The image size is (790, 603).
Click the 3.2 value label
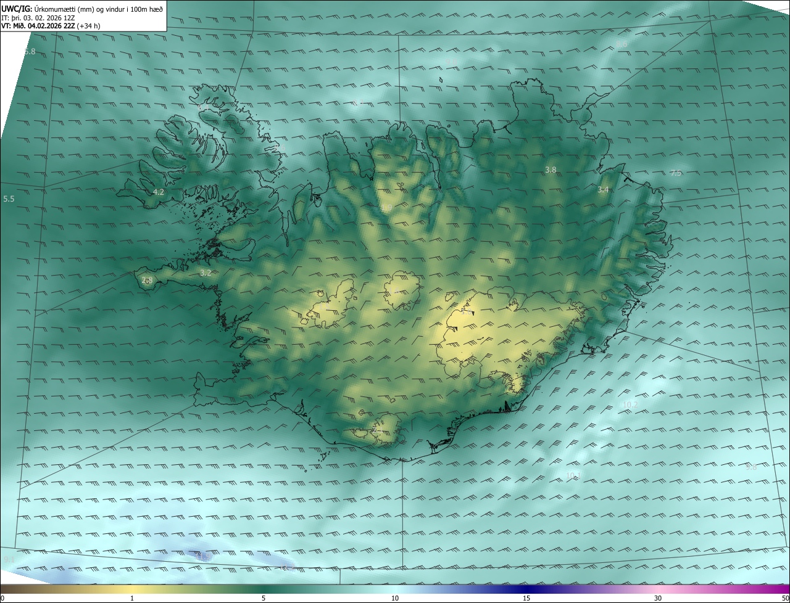tap(206, 273)
